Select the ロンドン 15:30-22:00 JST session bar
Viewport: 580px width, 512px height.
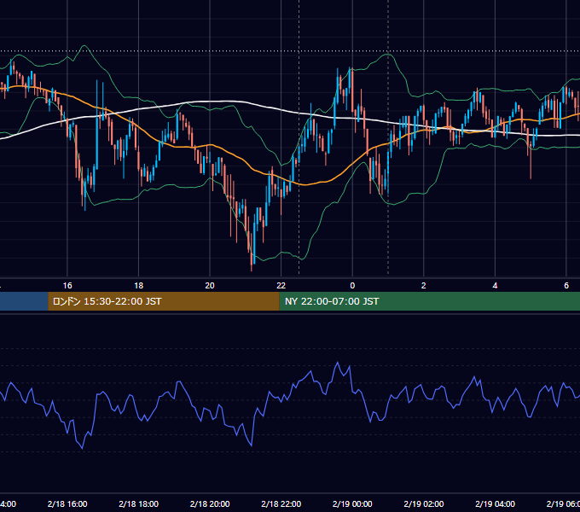point(164,301)
